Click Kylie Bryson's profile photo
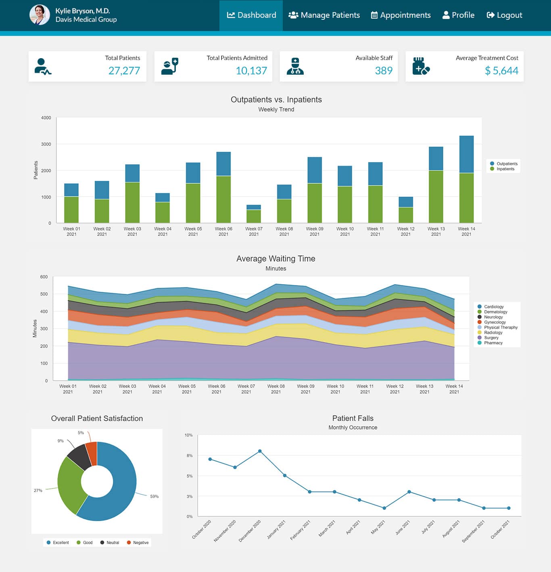This screenshot has width=551, height=572. 40,15
